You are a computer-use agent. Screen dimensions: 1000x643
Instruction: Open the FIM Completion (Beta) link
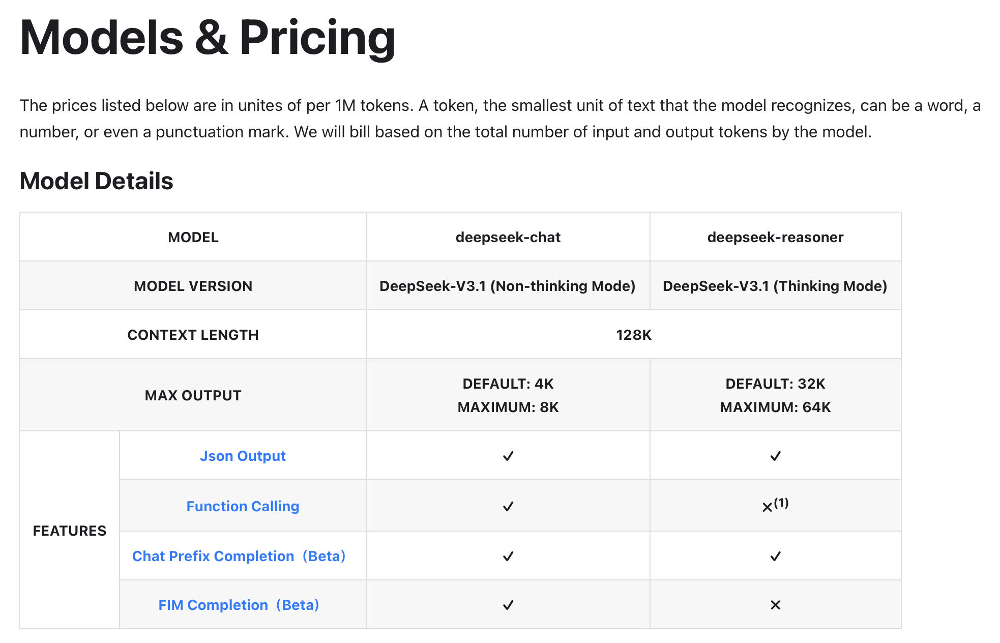click(239, 605)
